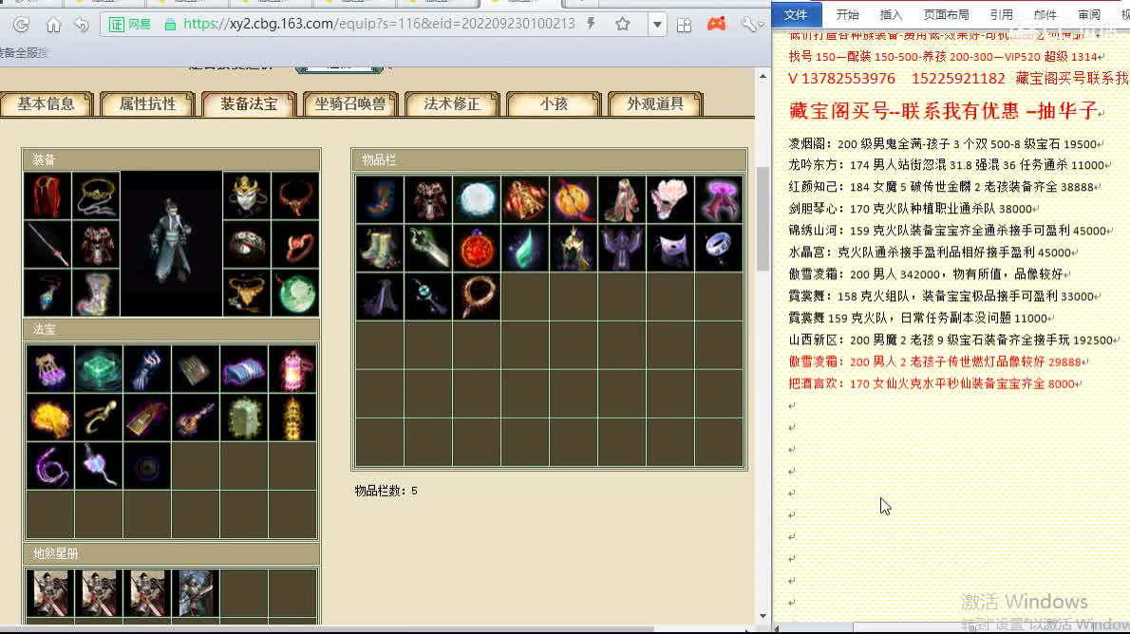Click the red fire orb item in 物品栏
The image size is (1130, 634).
point(477,248)
